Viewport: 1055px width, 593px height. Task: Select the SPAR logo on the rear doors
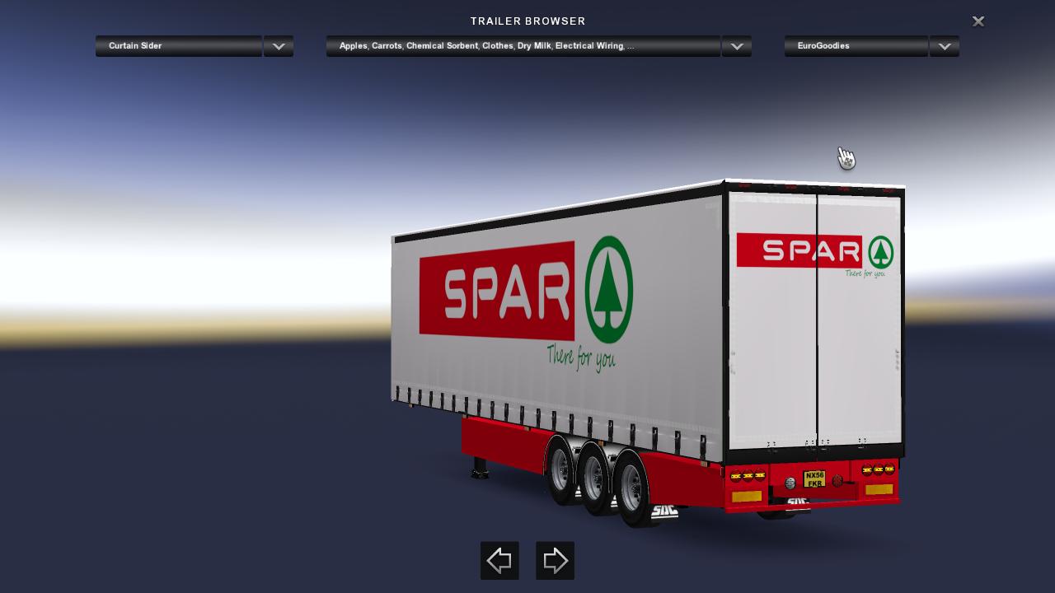pyautogui.click(x=814, y=251)
